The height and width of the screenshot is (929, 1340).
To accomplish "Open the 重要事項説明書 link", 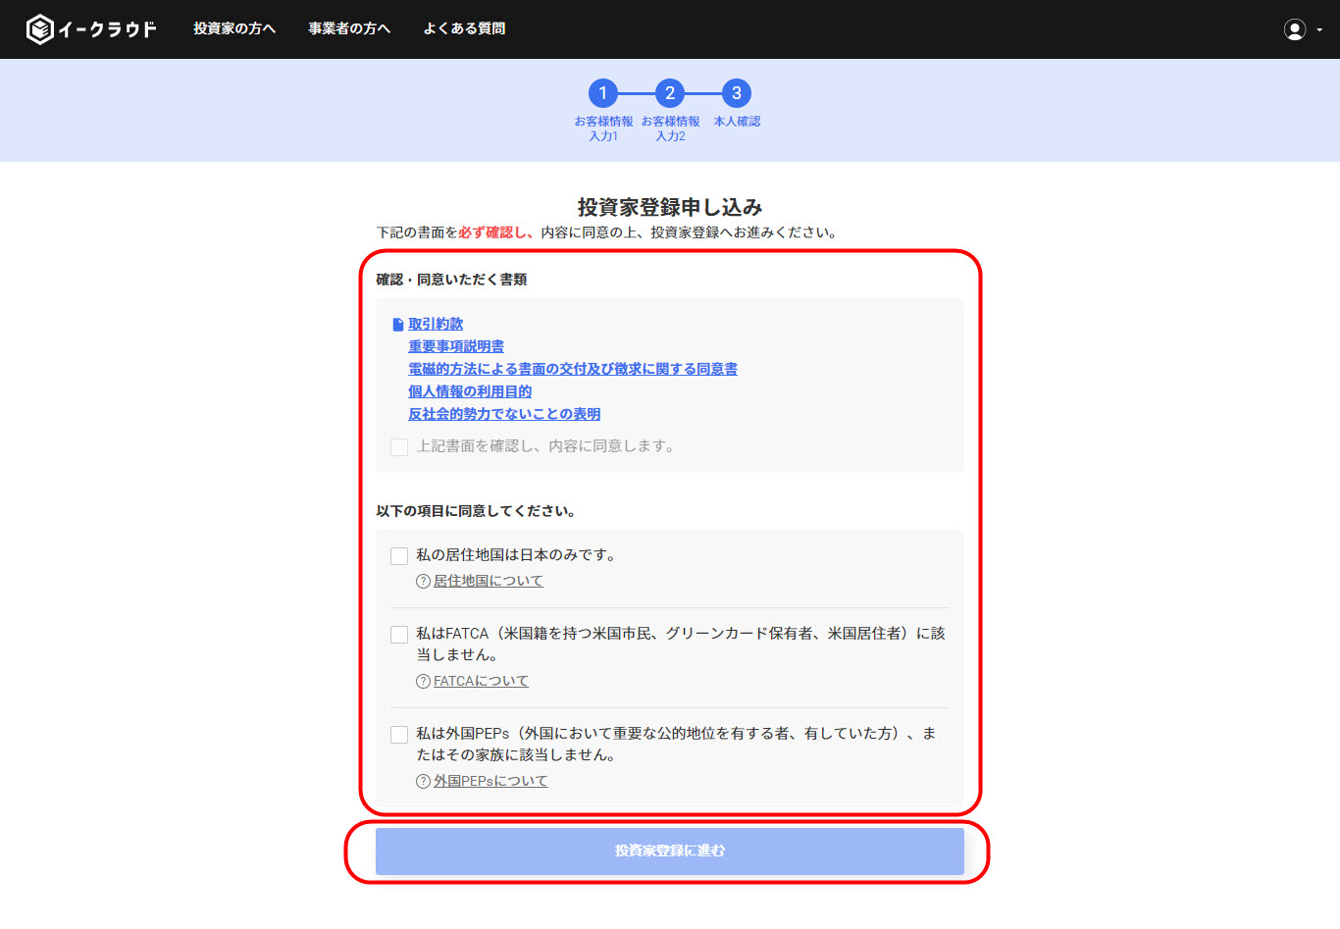I will click(456, 345).
